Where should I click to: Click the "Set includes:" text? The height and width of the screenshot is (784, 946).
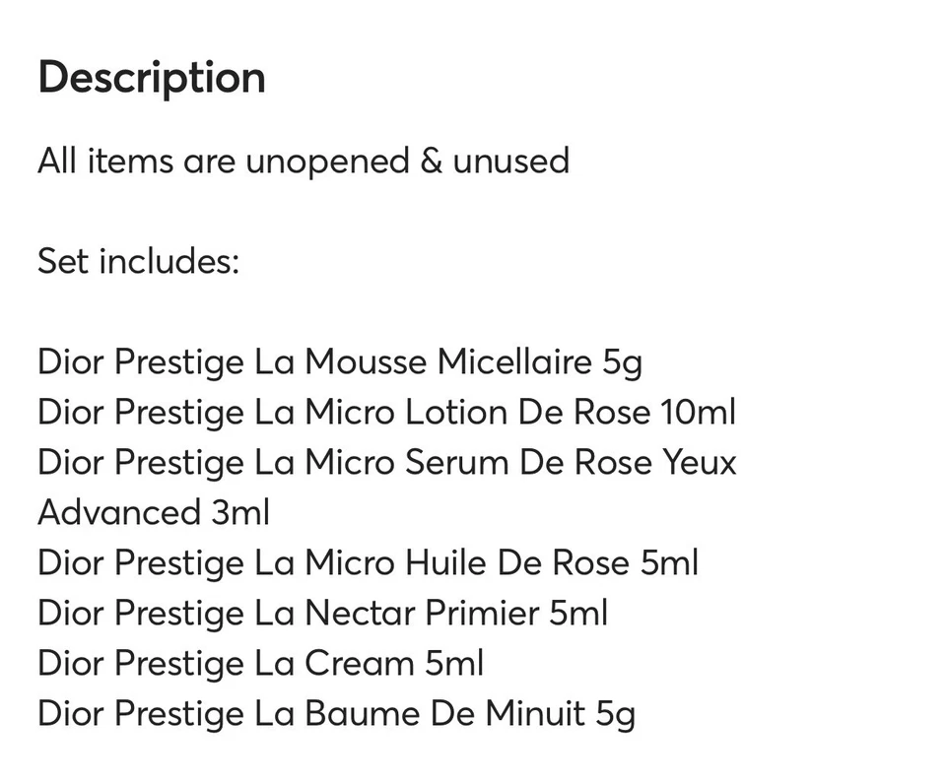point(139,261)
